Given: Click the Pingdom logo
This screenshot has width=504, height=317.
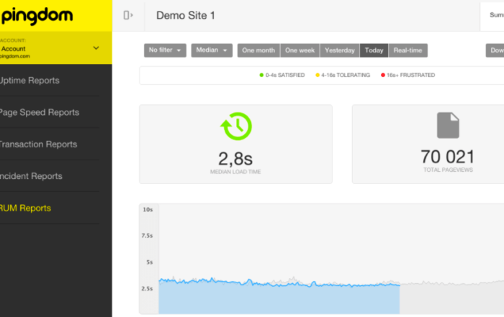Looking at the screenshot, I should coord(37,16).
